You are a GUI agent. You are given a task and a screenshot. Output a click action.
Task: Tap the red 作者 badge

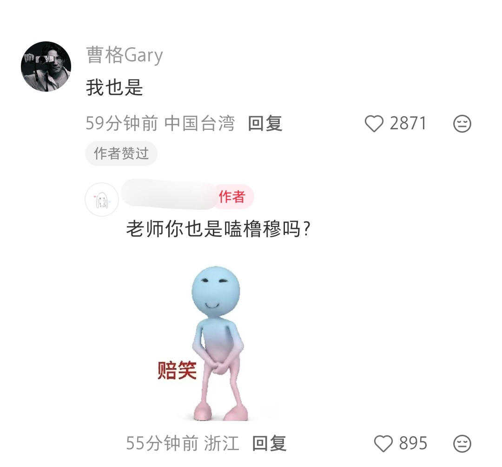[233, 197]
